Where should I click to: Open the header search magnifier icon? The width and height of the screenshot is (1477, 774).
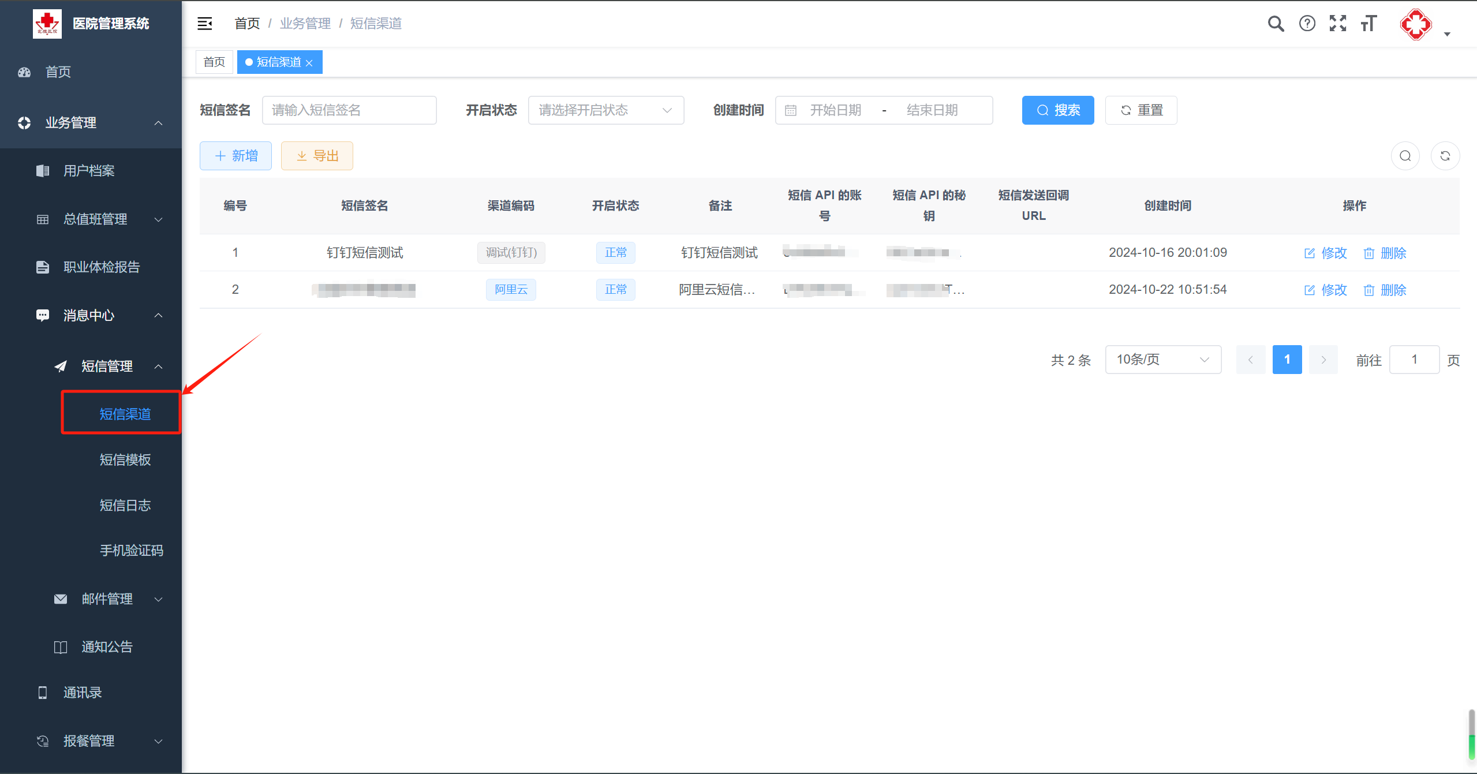(1276, 24)
